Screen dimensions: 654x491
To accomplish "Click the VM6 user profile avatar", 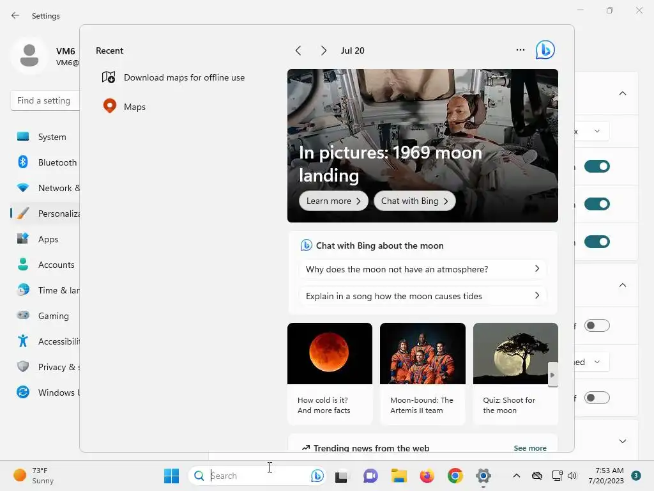I will click(x=29, y=56).
